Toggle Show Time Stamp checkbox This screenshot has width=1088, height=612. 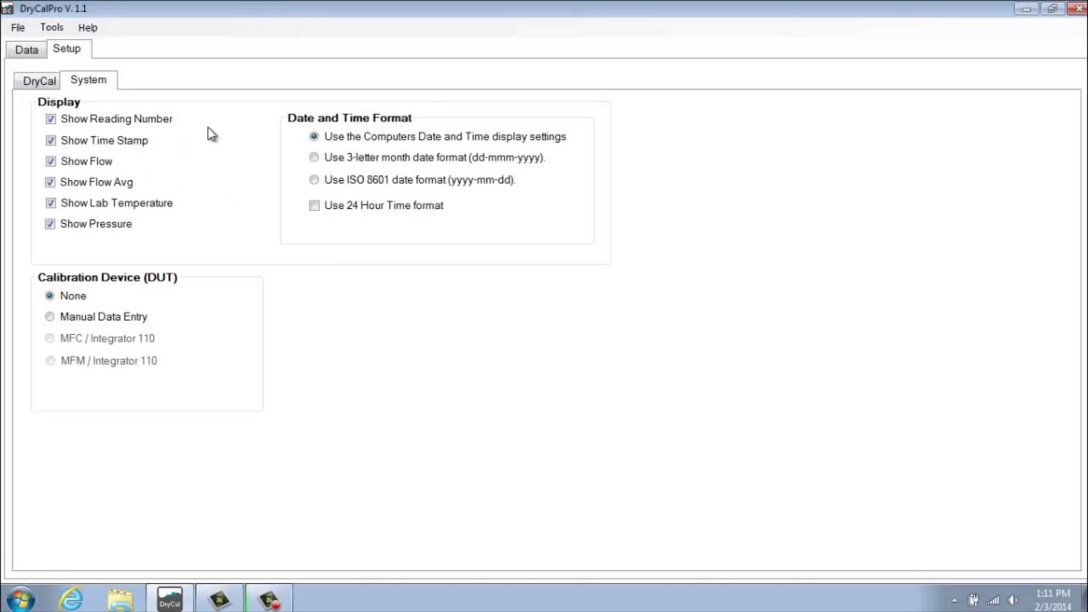coord(51,140)
